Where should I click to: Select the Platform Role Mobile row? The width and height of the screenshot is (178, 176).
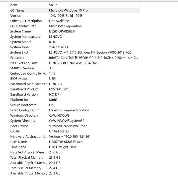coord(74,100)
